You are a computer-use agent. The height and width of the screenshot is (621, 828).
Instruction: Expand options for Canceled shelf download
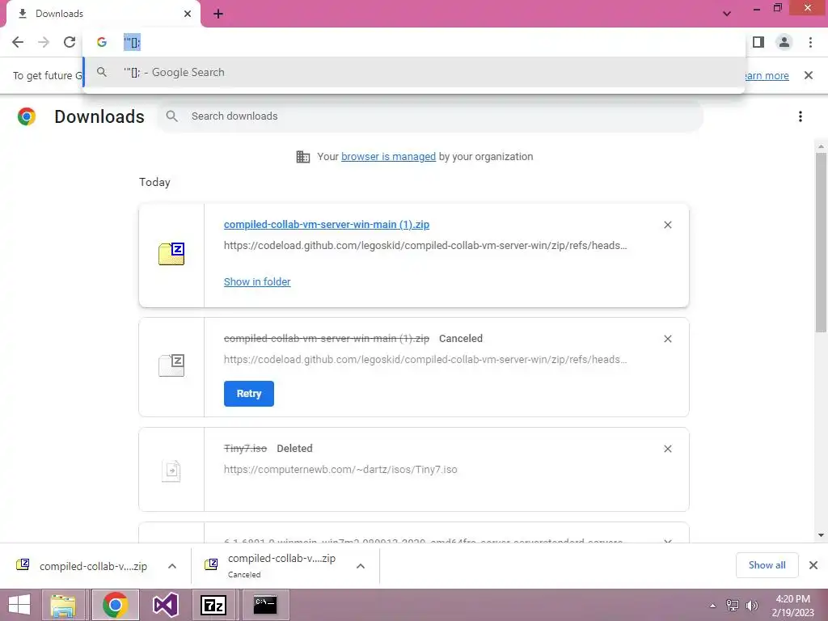361,566
